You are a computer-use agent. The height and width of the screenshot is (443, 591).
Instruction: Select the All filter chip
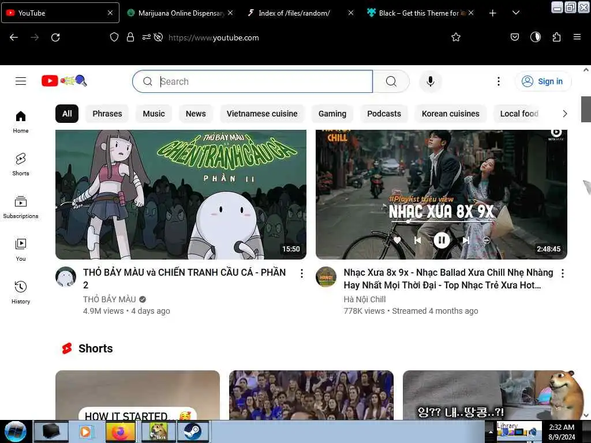pyautogui.click(x=67, y=114)
